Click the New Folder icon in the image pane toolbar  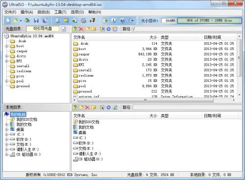87,29
